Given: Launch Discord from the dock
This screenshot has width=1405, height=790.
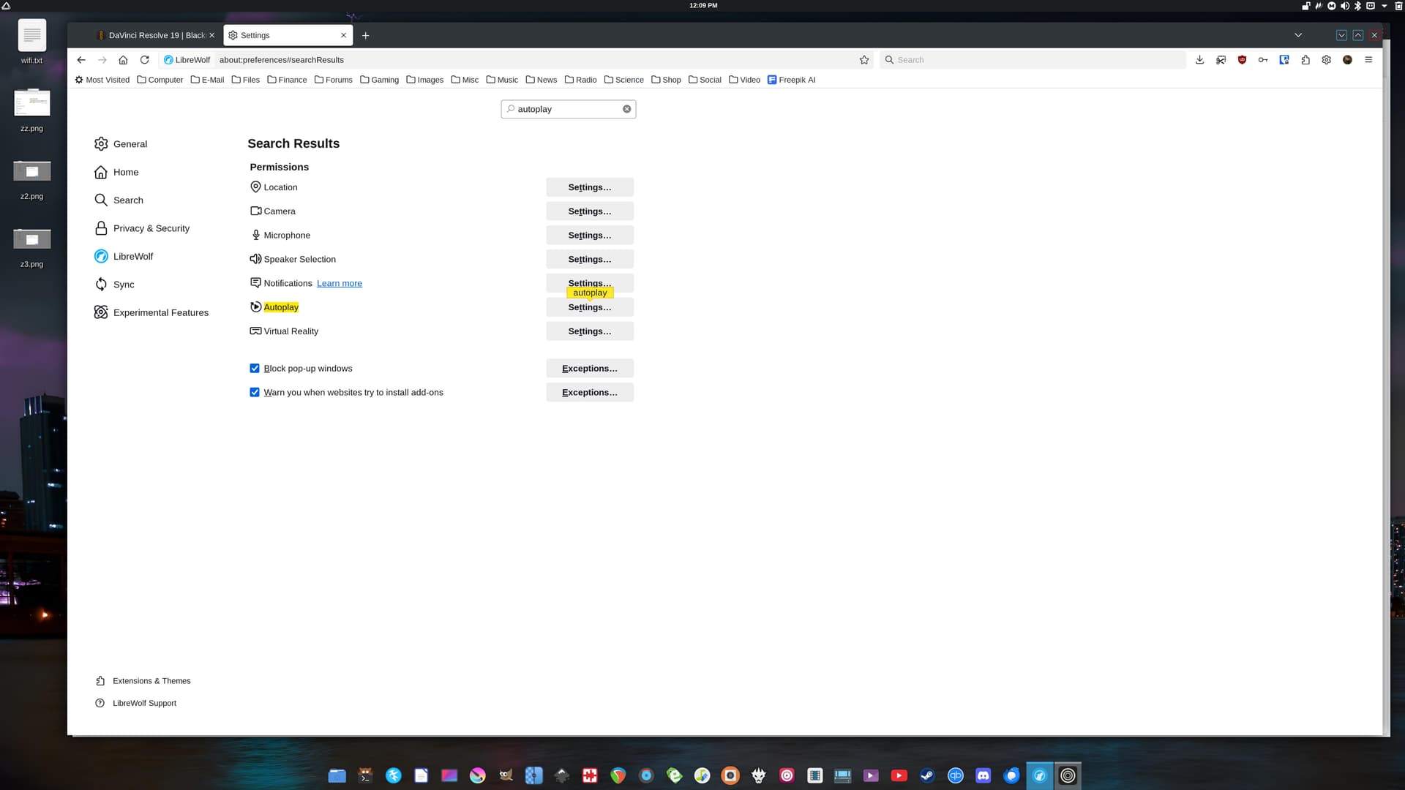Looking at the screenshot, I should click(983, 775).
